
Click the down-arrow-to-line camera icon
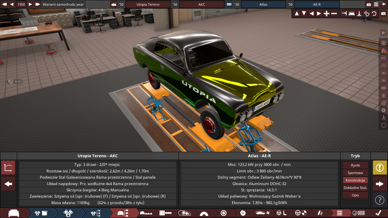359,13
